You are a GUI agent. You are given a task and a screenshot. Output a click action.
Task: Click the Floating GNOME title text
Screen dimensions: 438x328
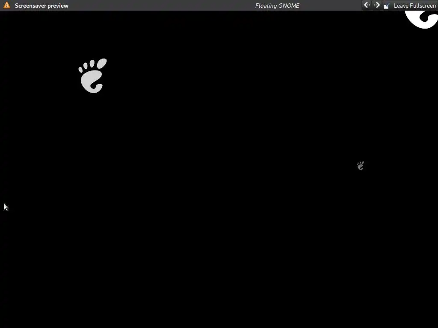tap(277, 6)
